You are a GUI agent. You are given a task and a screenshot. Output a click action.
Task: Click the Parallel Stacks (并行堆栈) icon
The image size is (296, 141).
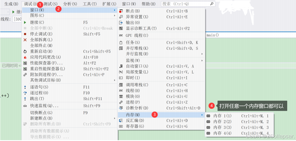pos(121,48)
